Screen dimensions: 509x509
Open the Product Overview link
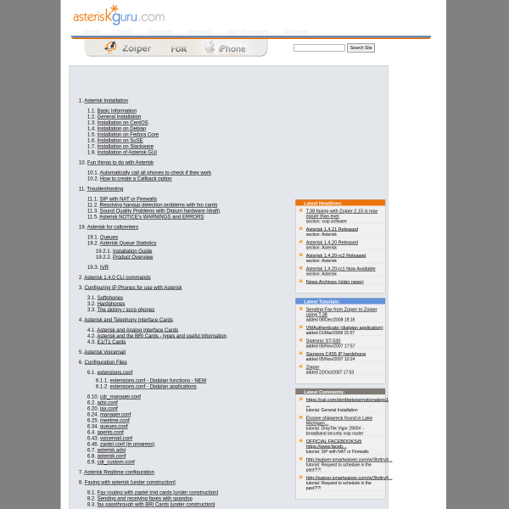click(133, 257)
